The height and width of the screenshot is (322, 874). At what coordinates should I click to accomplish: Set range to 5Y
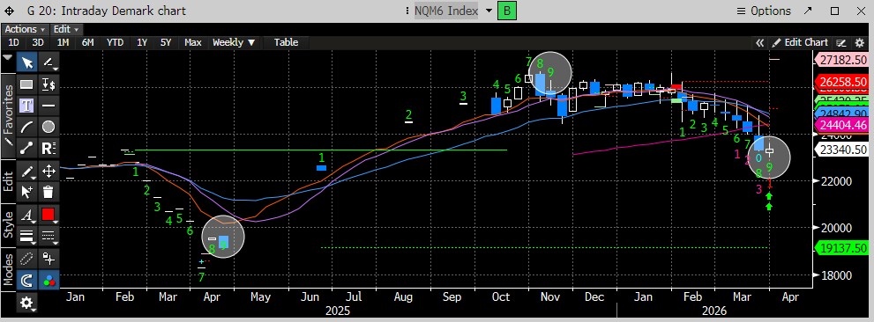166,42
